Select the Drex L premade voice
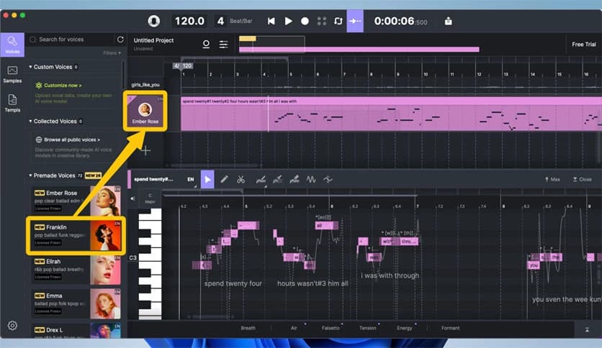 pyautogui.click(x=76, y=330)
